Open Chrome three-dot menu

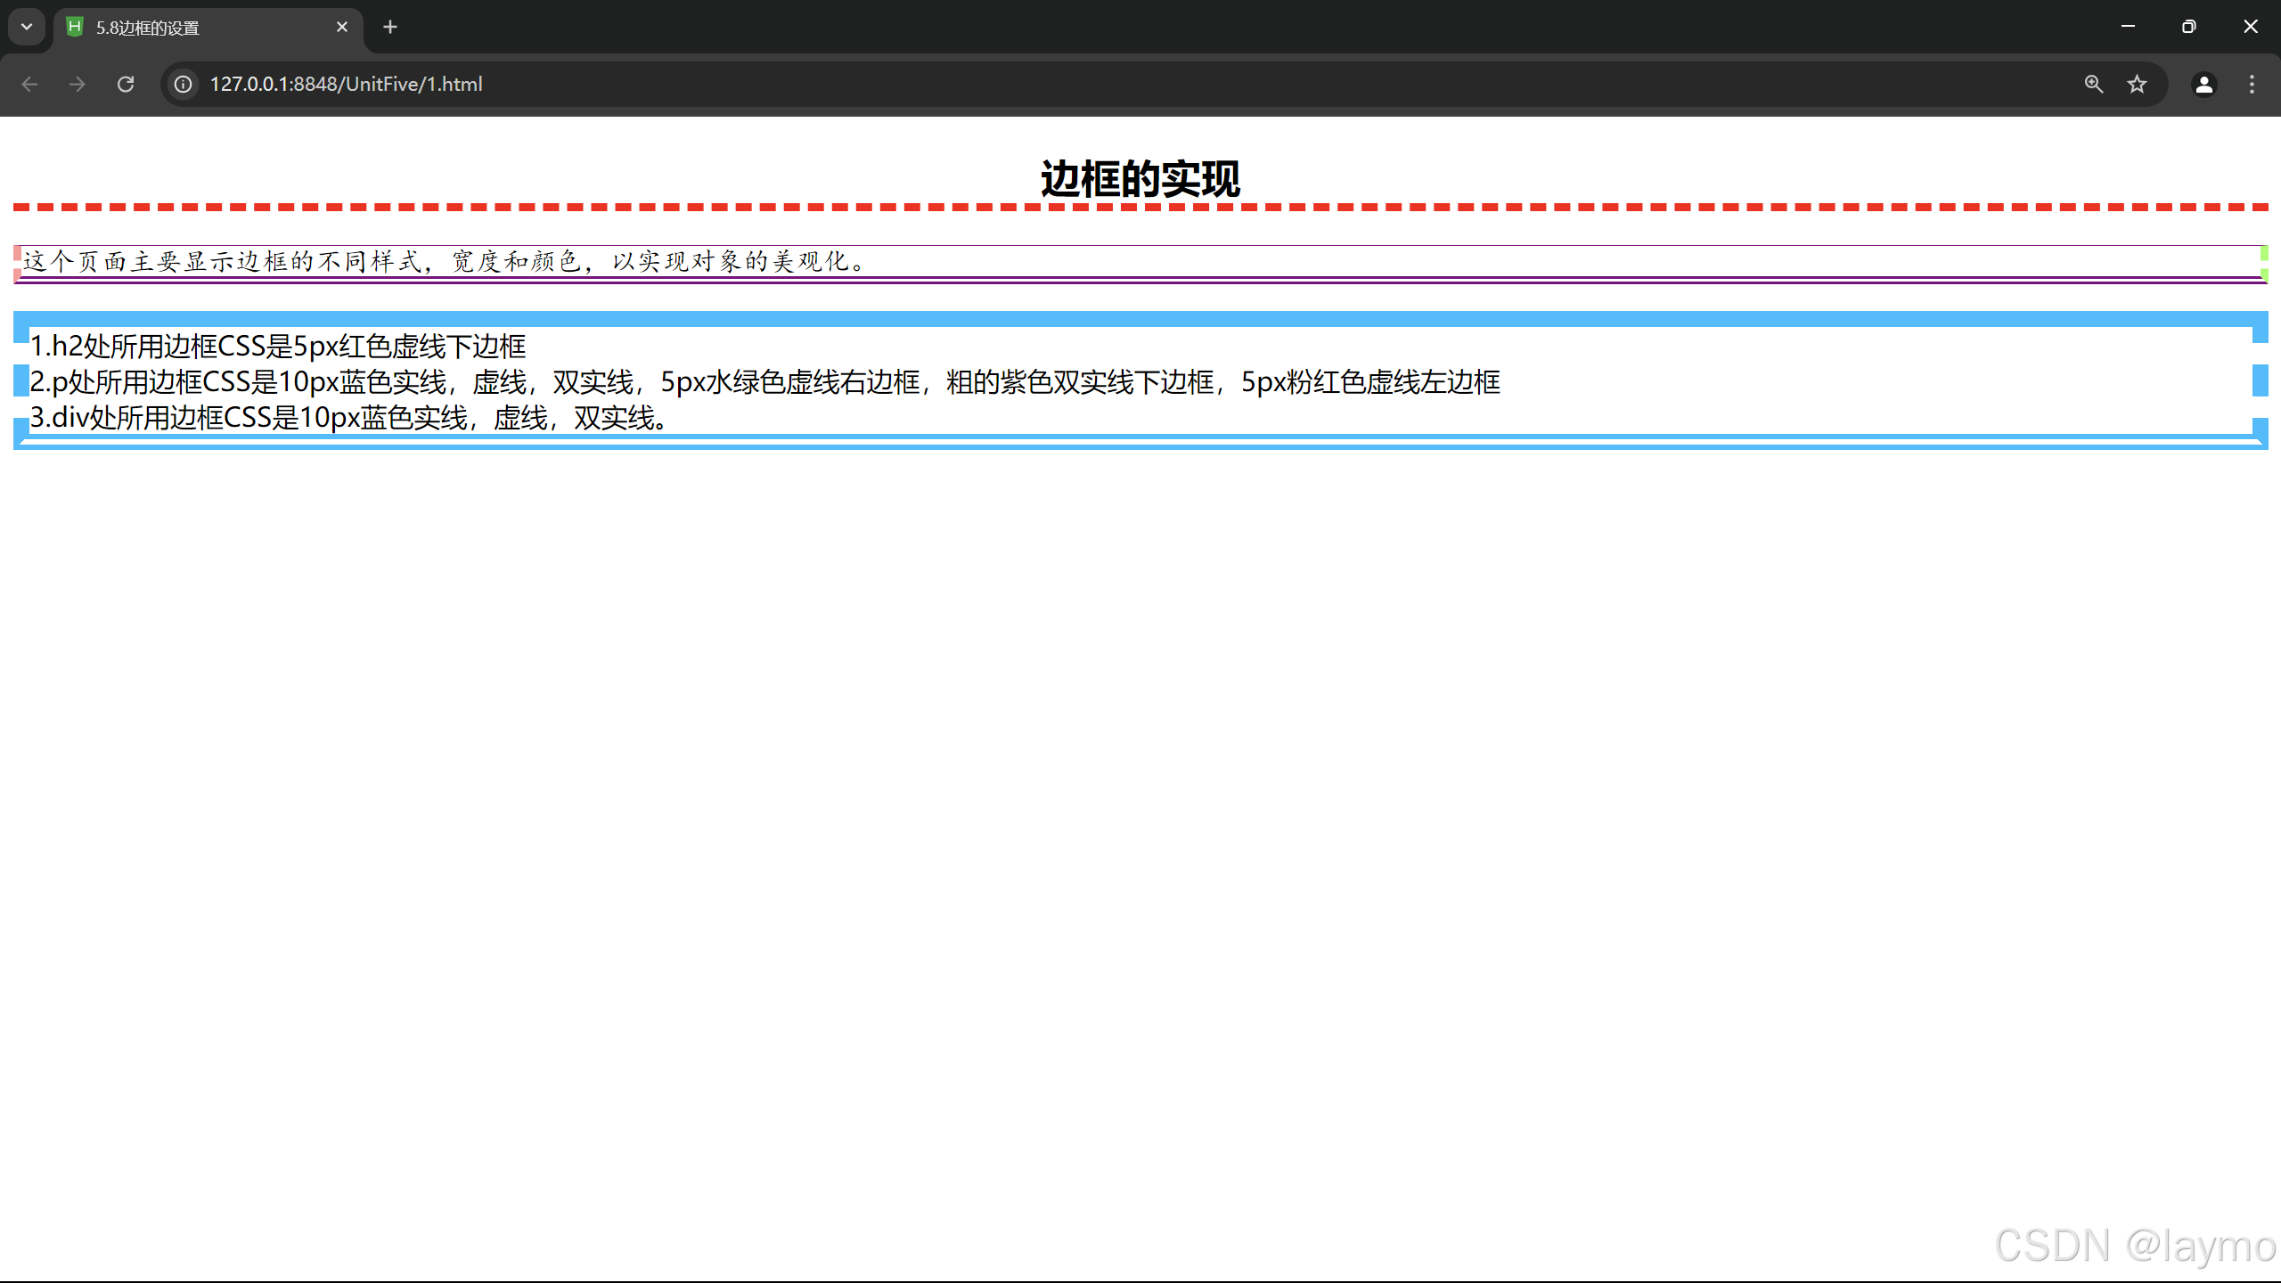(2252, 84)
